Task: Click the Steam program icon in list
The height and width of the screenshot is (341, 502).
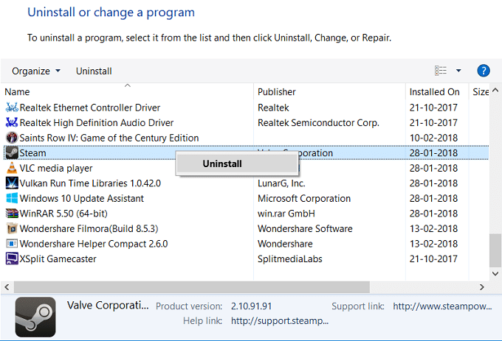Action: point(11,153)
